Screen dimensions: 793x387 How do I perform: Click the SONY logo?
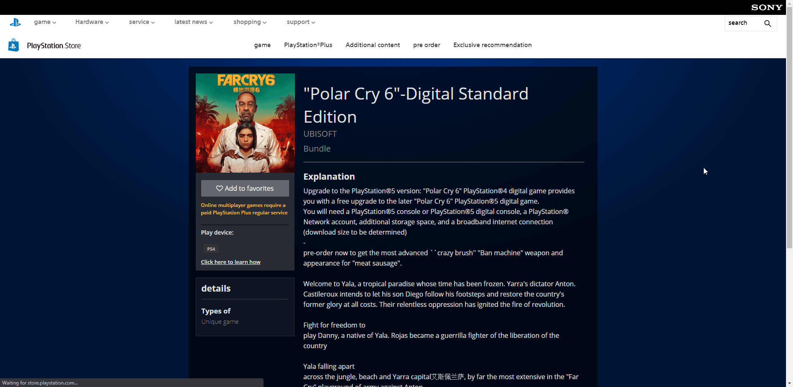767,7
